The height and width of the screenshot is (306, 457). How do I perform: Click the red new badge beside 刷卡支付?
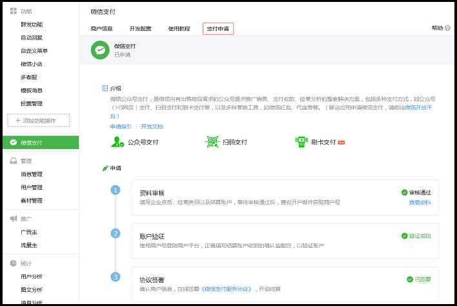[341, 142]
